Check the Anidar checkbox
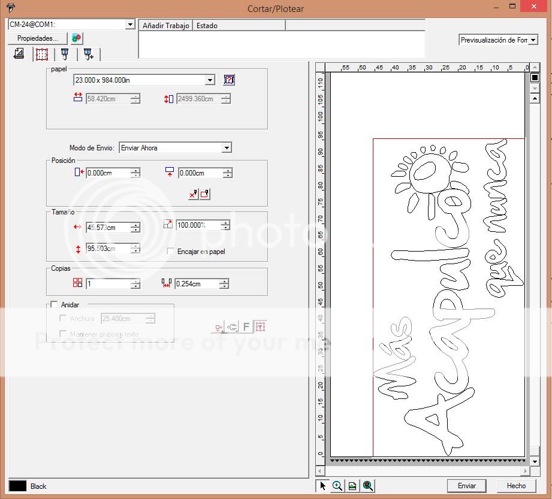Image resolution: width=552 pixels, height=499 pixels. [x=55, y=305]
